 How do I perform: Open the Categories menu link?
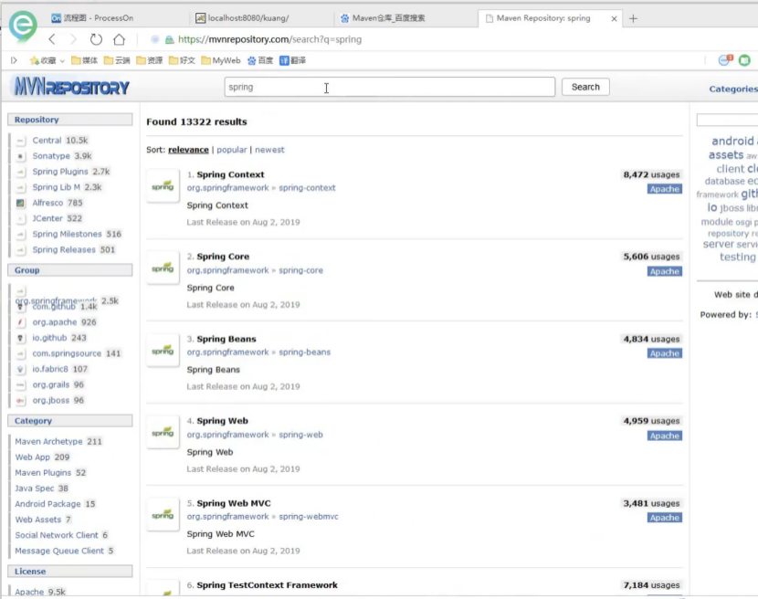732,89
